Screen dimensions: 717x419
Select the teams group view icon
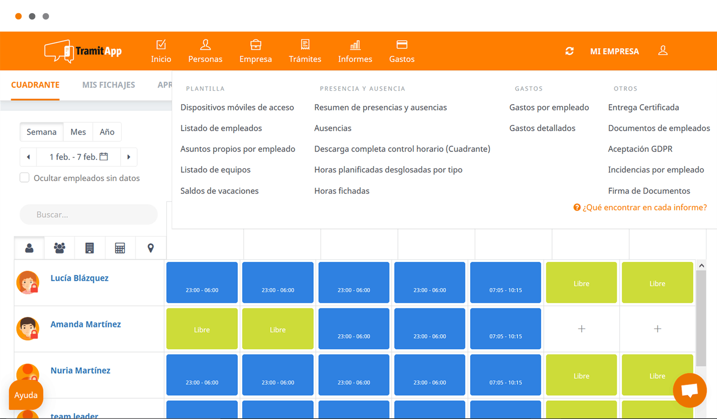coord(59,248)
